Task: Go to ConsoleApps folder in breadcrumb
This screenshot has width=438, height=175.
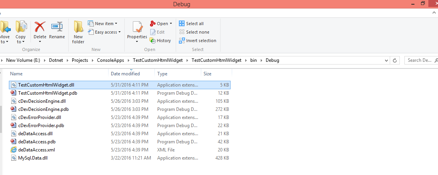Action: [110, 60]
